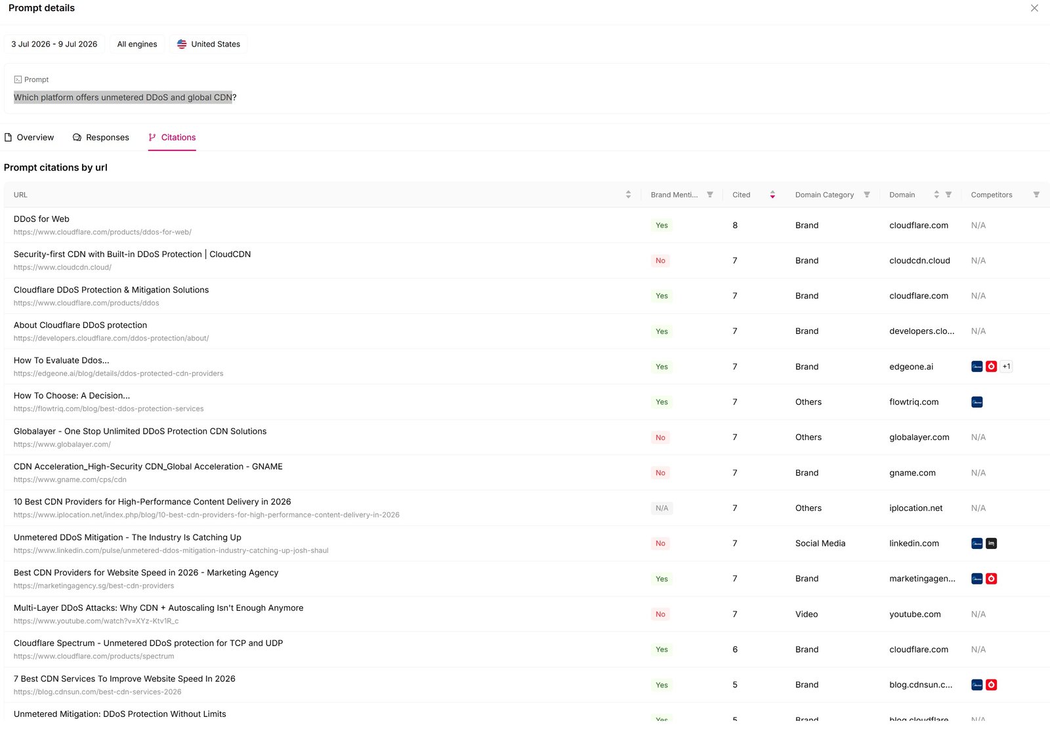The height and width of the screenshot is (732, 1050).
Task: Open the All engines filter
Action: point(137,44)
